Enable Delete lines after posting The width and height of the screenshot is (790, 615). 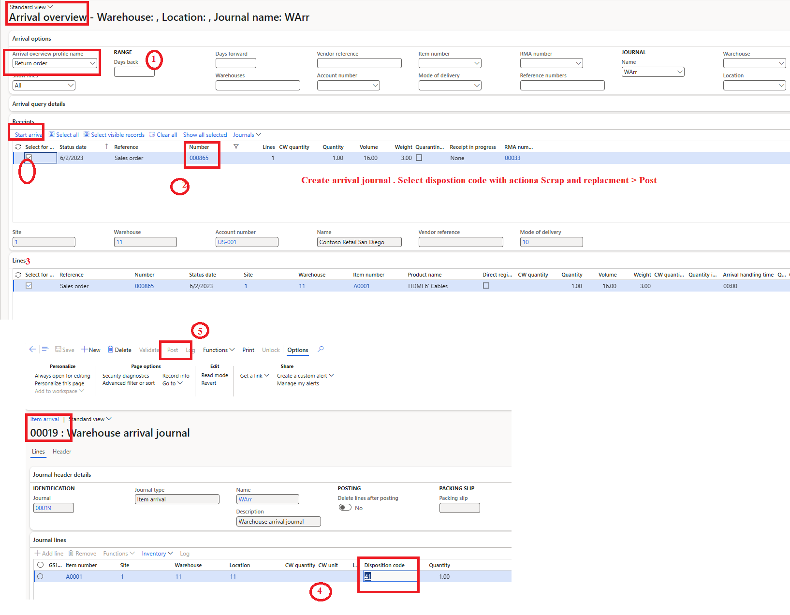[345, 507]
